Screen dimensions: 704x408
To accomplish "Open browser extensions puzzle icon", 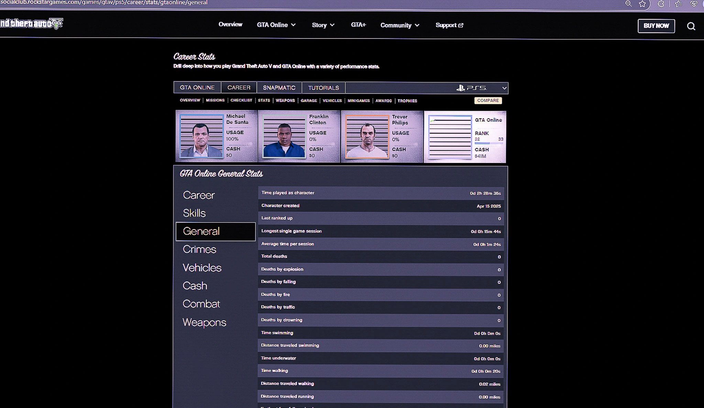I will (661, 4).
